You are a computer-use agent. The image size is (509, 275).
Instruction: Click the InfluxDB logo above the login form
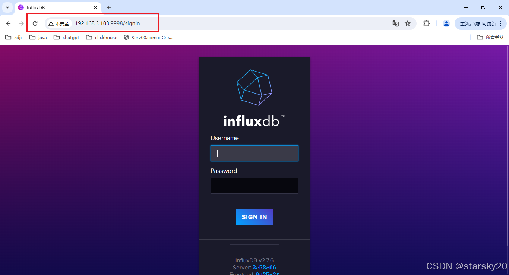pos(255,88)
